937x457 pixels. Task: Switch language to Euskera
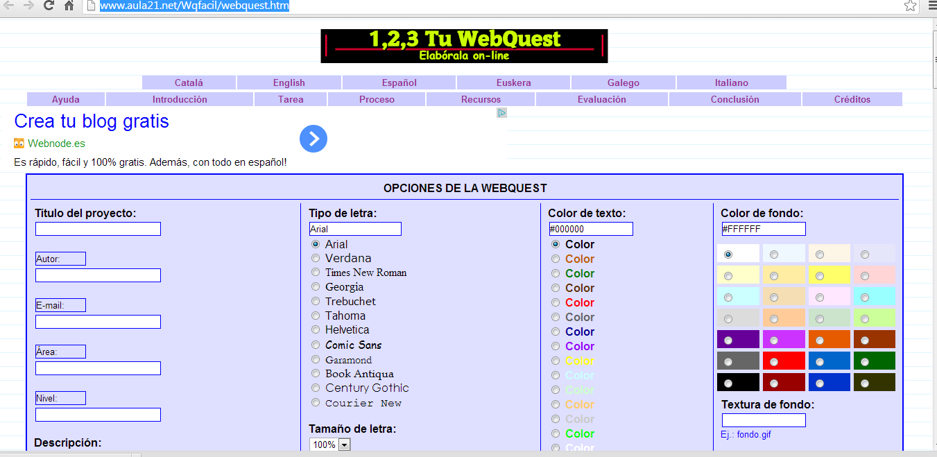click(514, 83)
